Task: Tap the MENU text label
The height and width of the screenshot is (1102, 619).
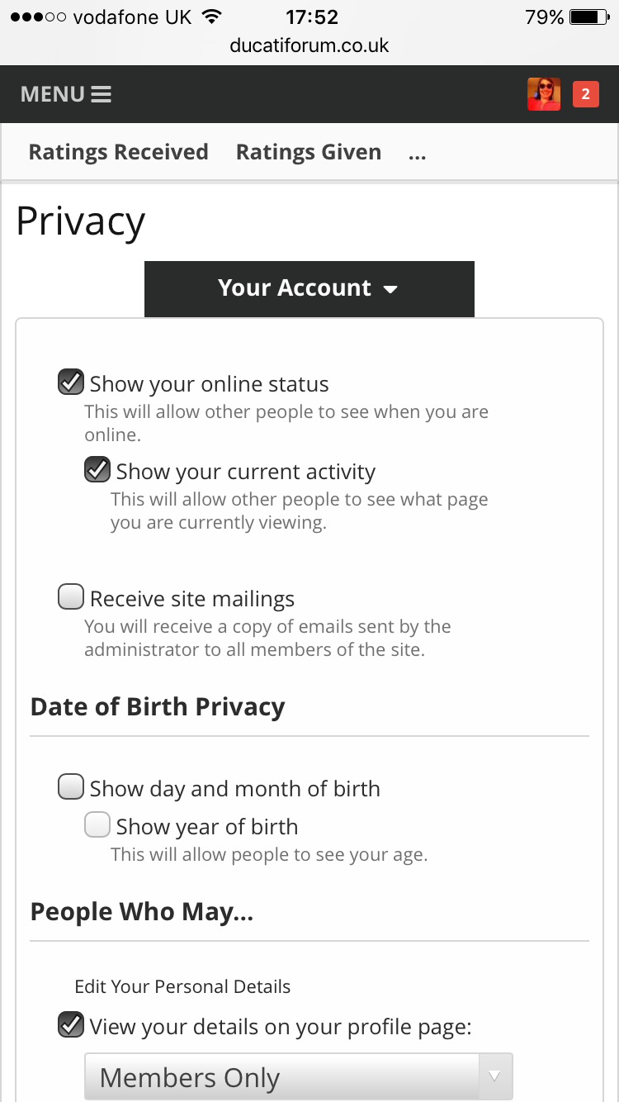Action: coord(52,94)
